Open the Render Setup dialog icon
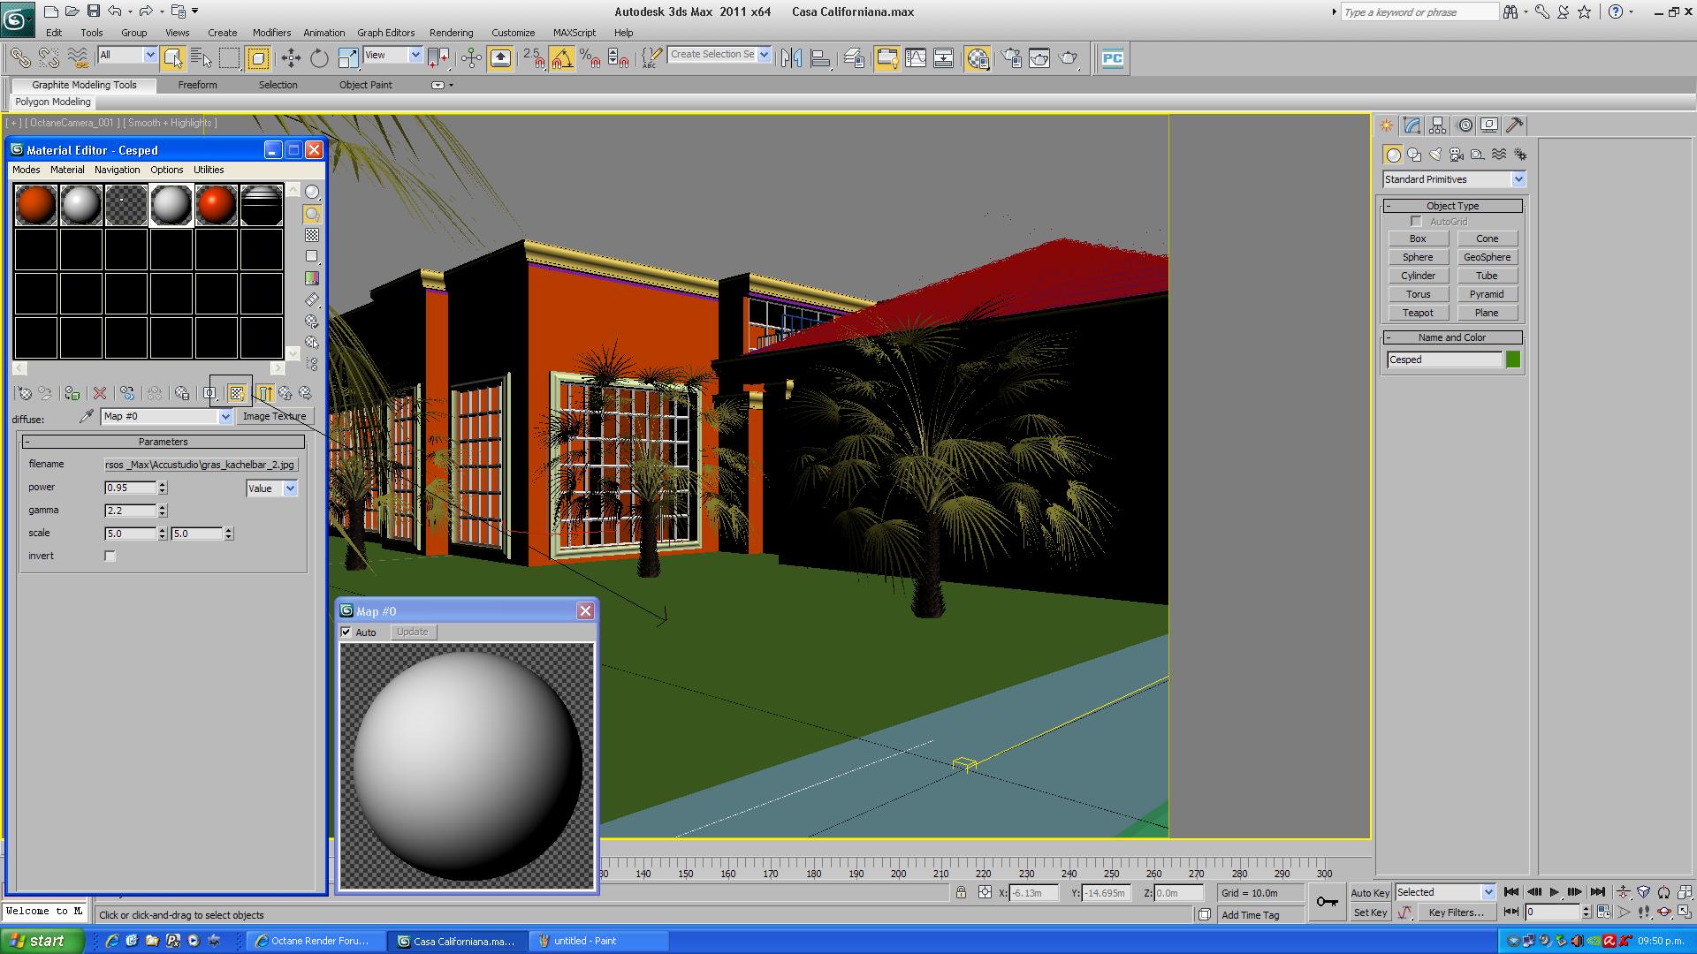Screen dimensions: 1697x954 pos(1012,58)
